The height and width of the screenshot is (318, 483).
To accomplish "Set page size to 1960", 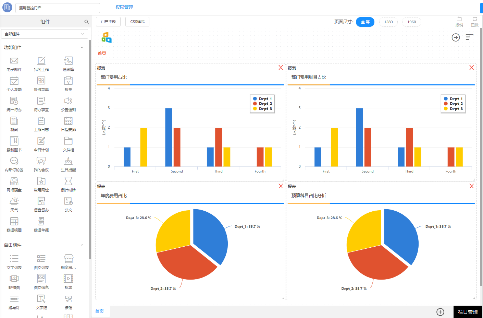I will click(x=412, y=22).
